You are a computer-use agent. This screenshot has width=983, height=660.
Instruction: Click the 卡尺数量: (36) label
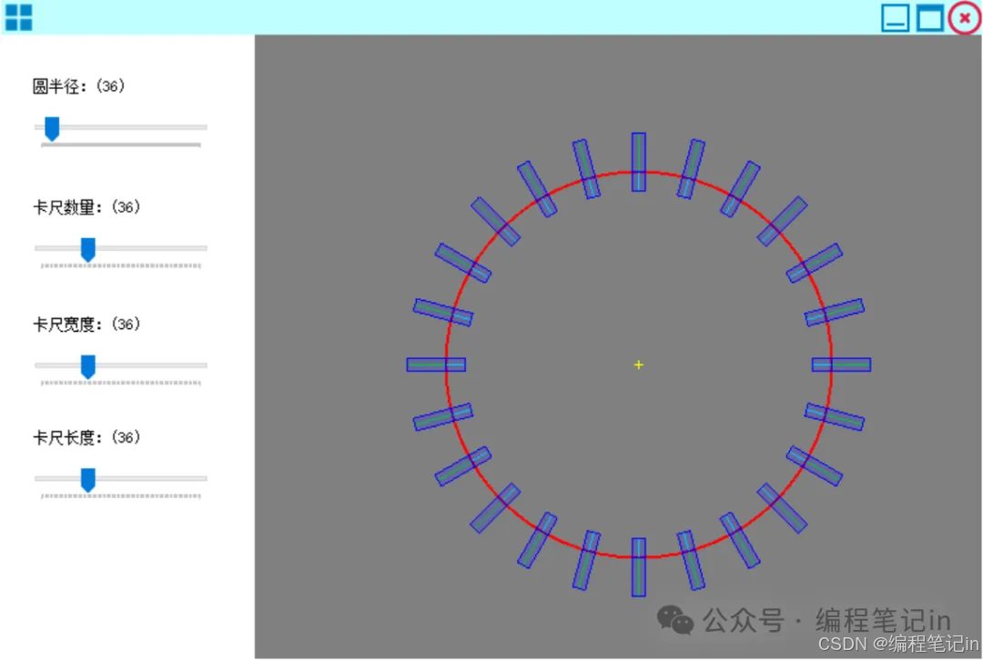86,207
